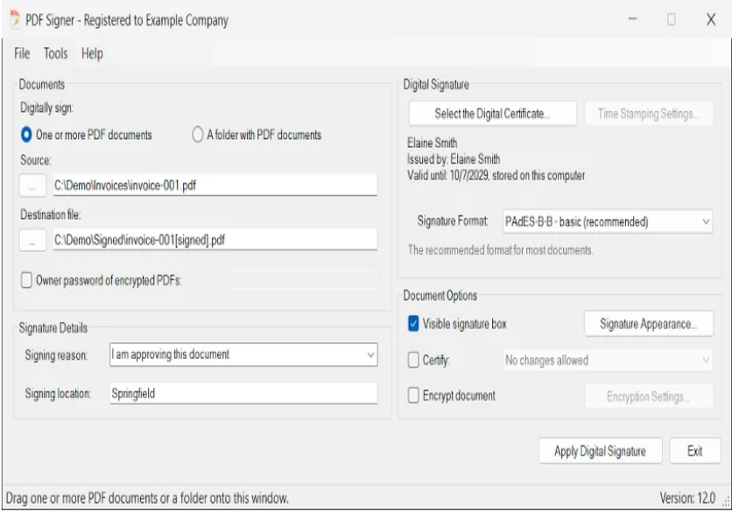
Task: Click the Elaine Smith certificate name text
Action: click(432, 143)
